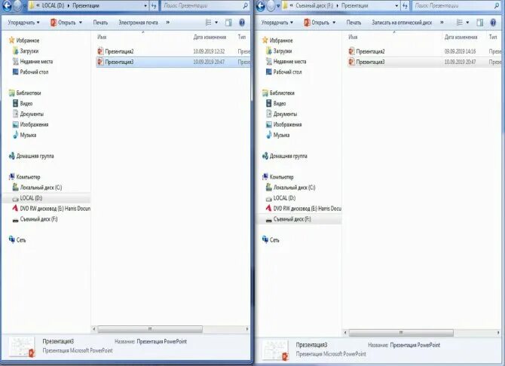
Task: Click refresh icon beside left window address bar
Action: [x=154, y=5]
